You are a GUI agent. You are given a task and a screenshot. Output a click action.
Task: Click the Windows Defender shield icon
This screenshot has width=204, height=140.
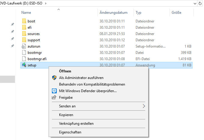point(54,91)
